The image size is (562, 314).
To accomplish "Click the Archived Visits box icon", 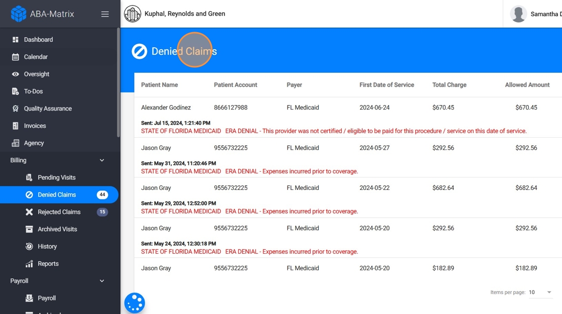I will click(x=29, y=229).
